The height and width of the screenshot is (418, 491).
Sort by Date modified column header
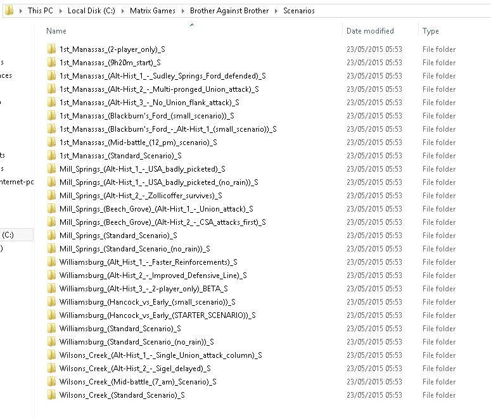(370, 31)
